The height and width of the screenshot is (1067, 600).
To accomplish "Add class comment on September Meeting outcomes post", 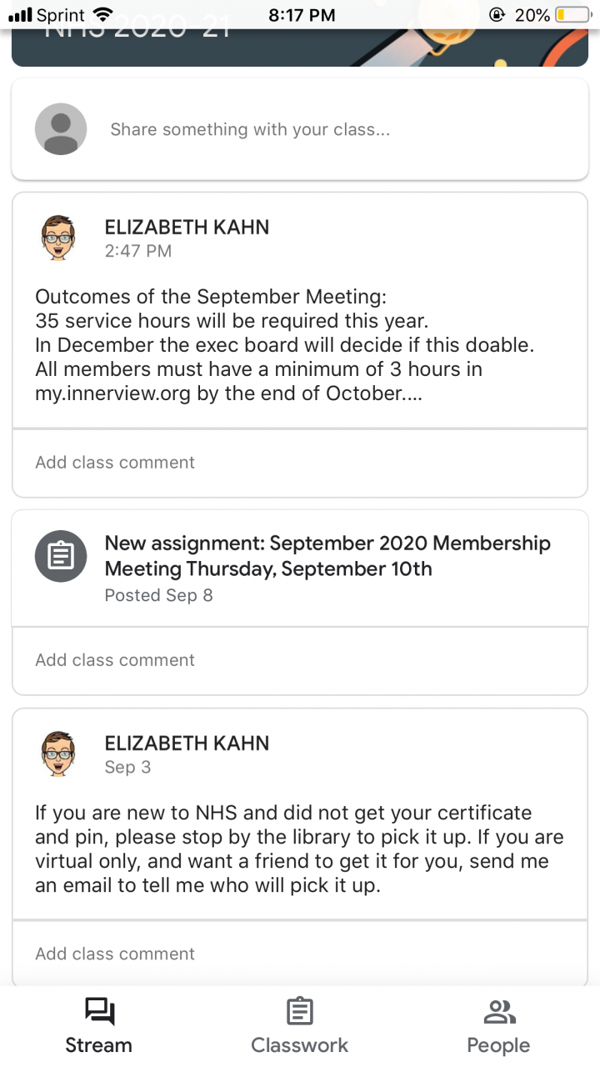I will pos(115,463).
